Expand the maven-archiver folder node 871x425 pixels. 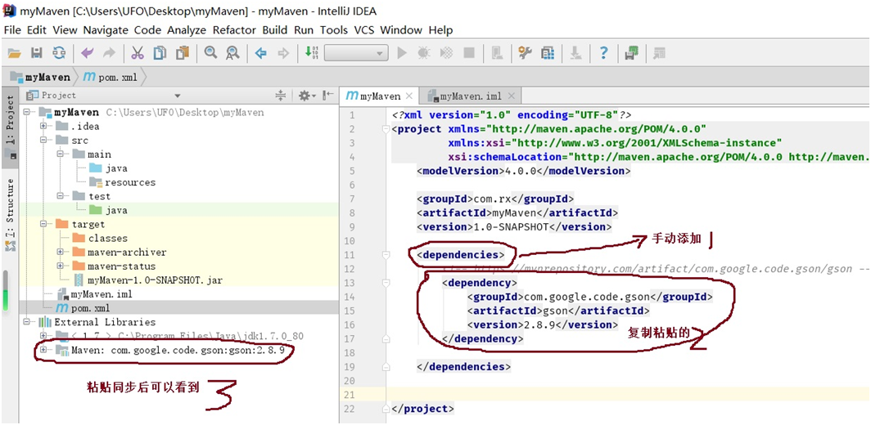pyautogui.click(x=60, y=252)
